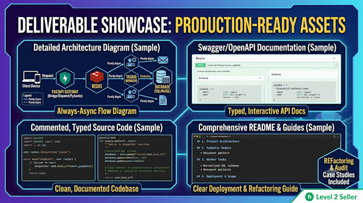Image resolution: width=363 pixels, height=203 pixels.
Task: Click the Typed, Interactive API Docs label
Action: (x=266, y=111)
